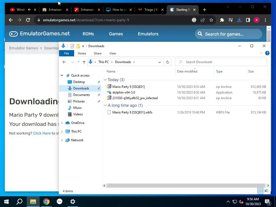Screen dimensions: 276x207
Task: Open the address bar history dropdown
Action: 160,62
